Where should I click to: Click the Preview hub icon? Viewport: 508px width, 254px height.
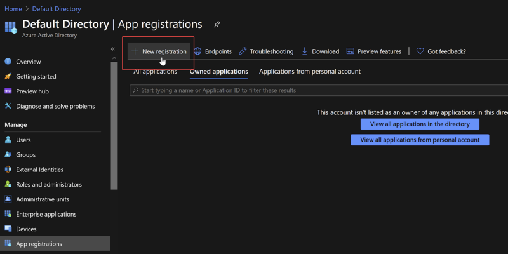[x=8, y=91]
